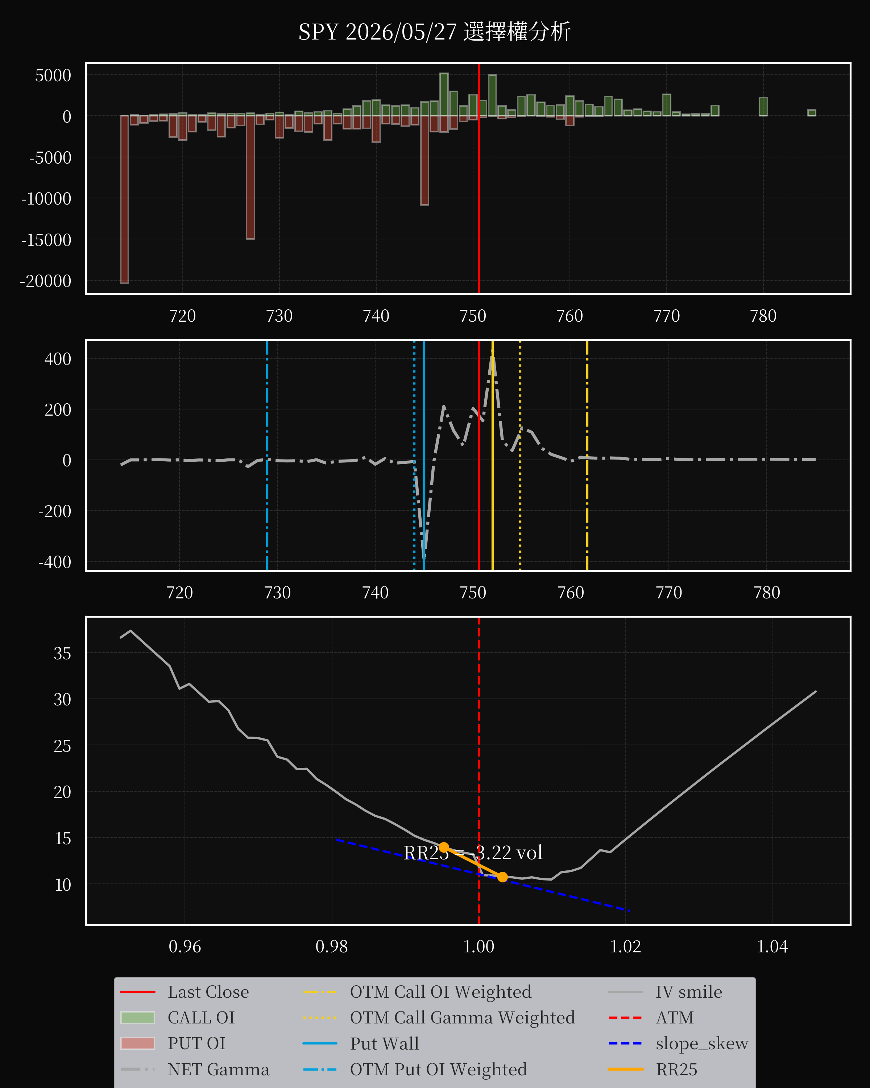870x1088 pixels.
Task: Click the -15000 y-axis label
Action: click(46, 240)
